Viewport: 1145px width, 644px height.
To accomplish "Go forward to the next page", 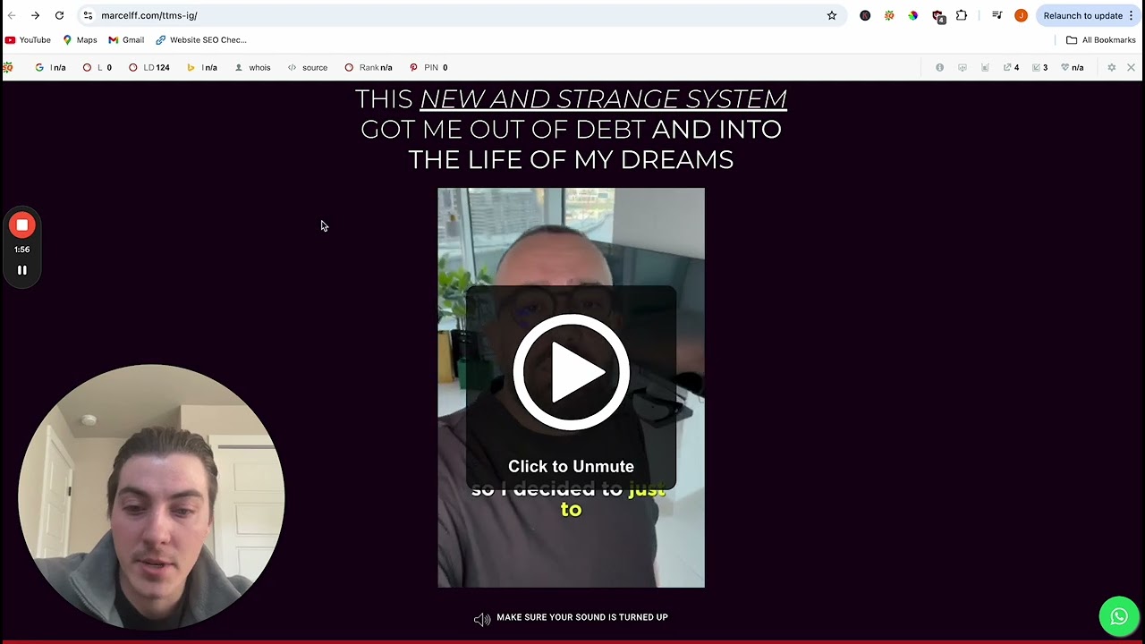I will coord(35,15).
